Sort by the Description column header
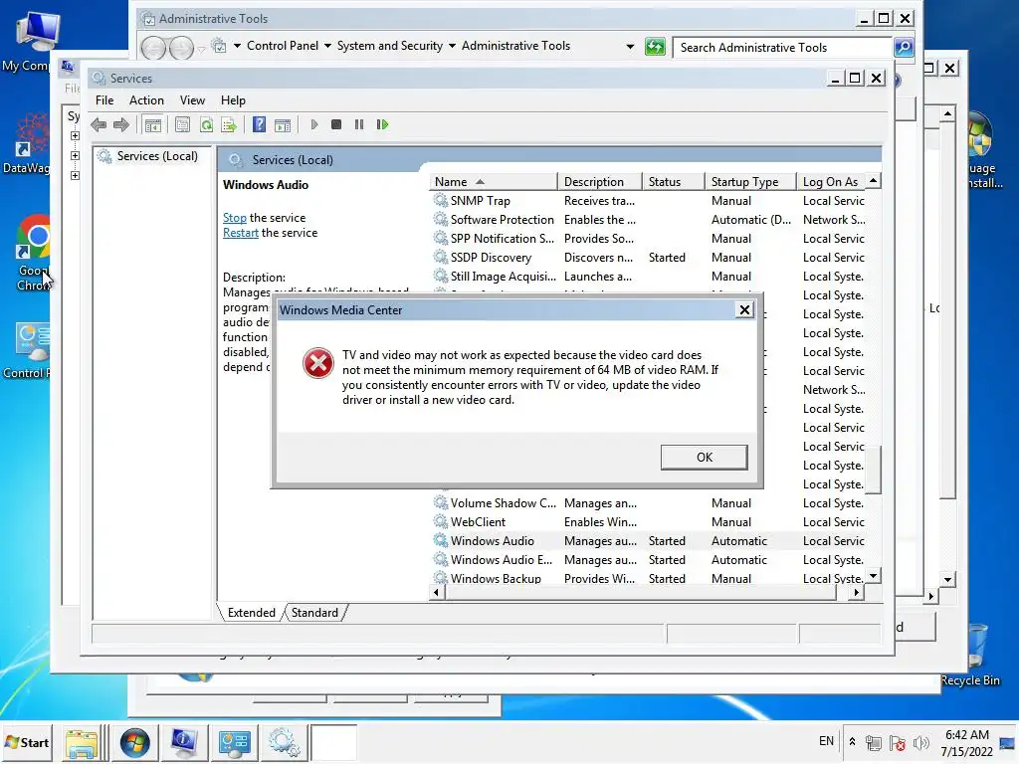The height and width of the screenshot is (764, 1019). click(x=599, y=182)
